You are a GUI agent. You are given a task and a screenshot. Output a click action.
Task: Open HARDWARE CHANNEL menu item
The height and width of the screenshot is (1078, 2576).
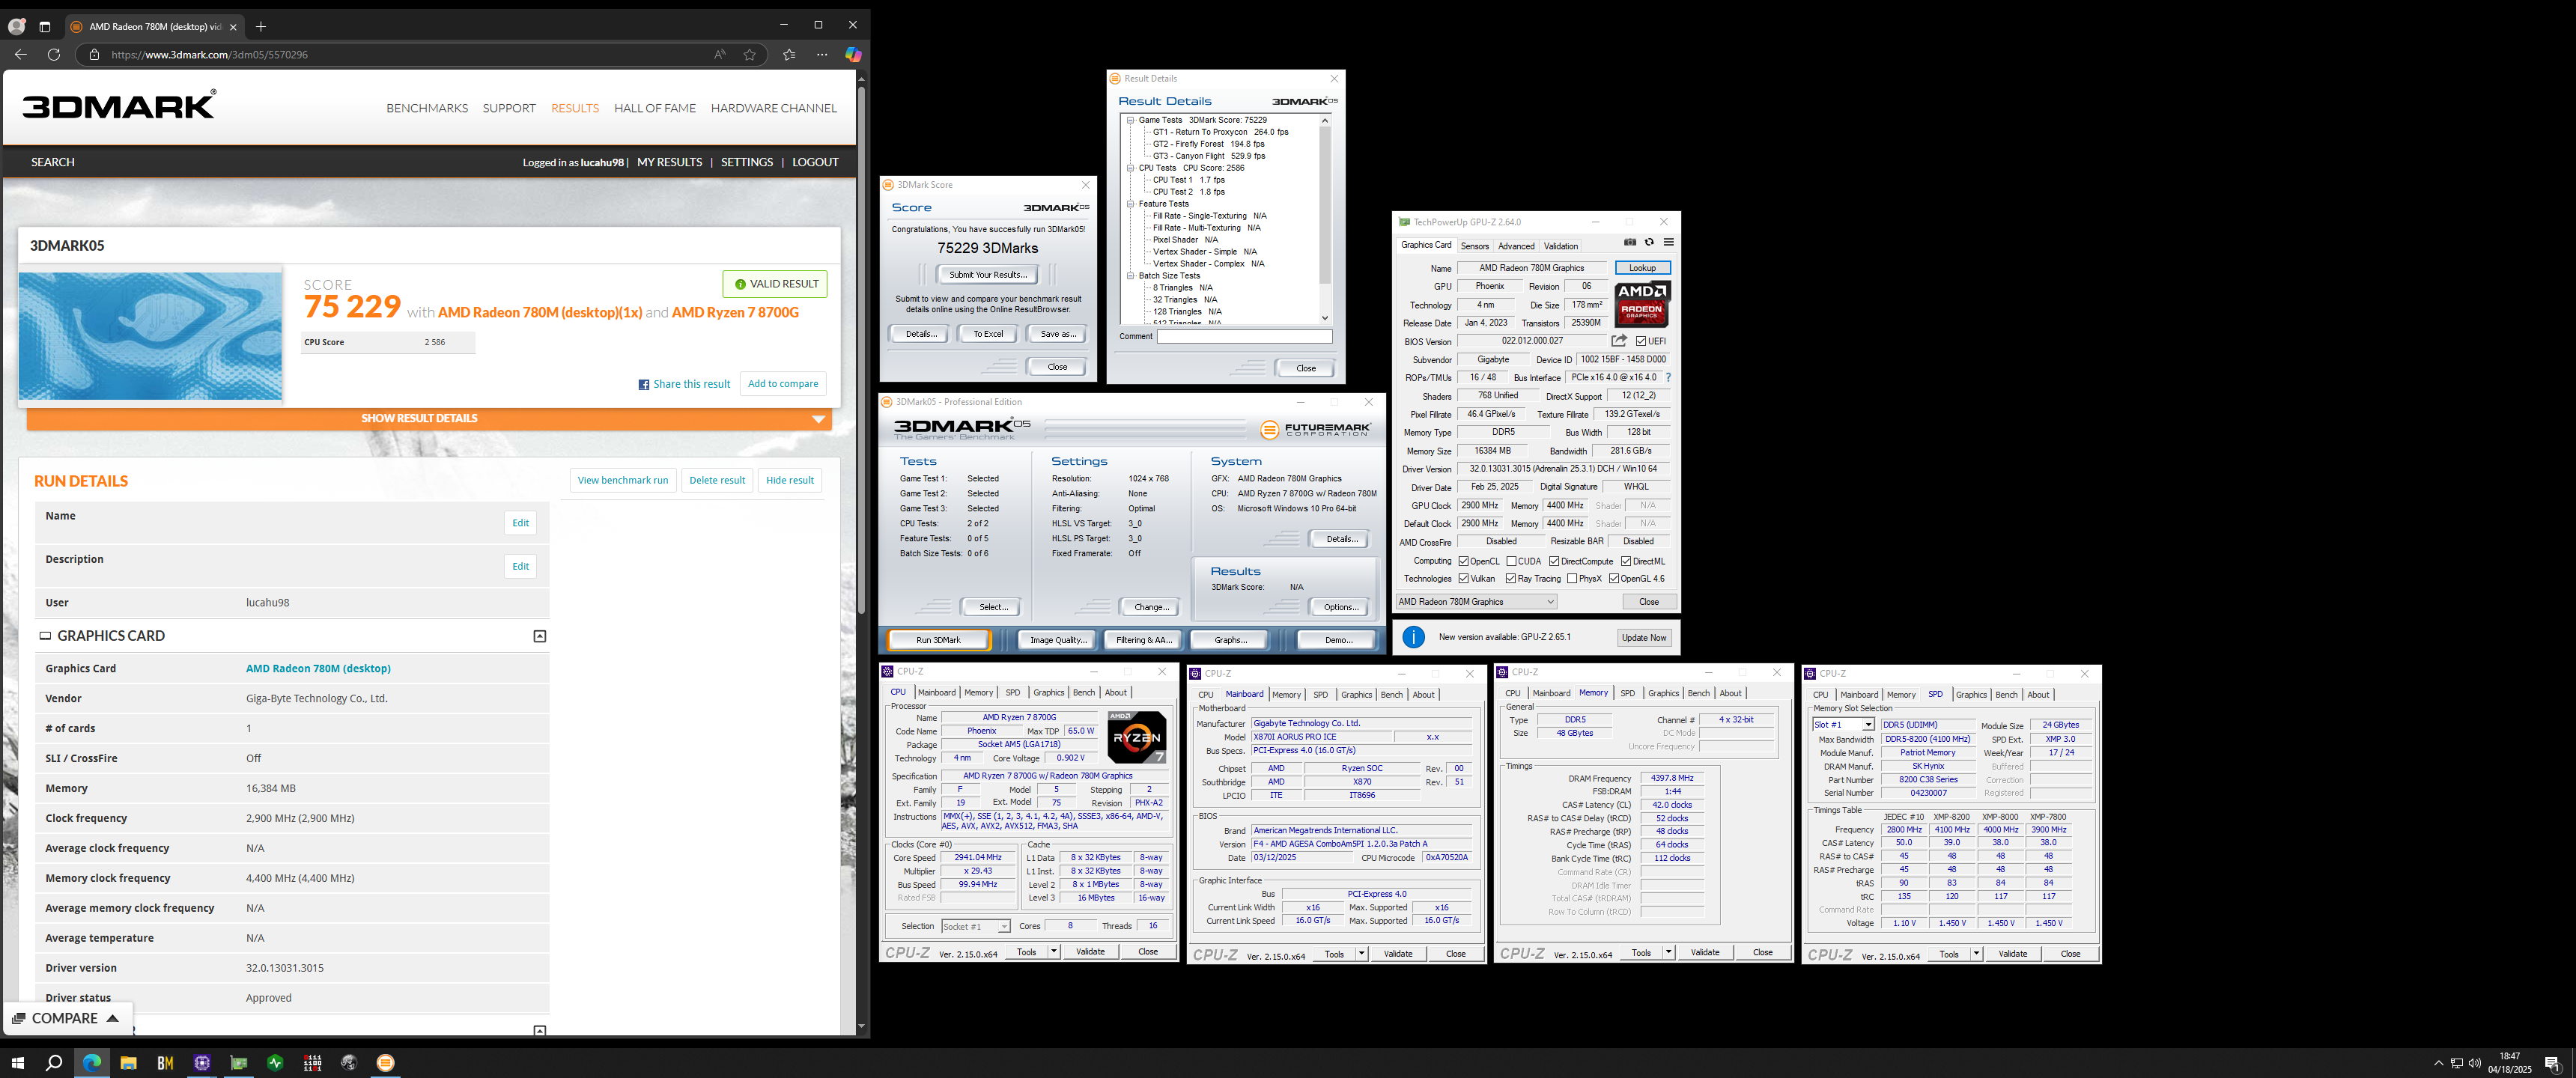click(774, 108)
